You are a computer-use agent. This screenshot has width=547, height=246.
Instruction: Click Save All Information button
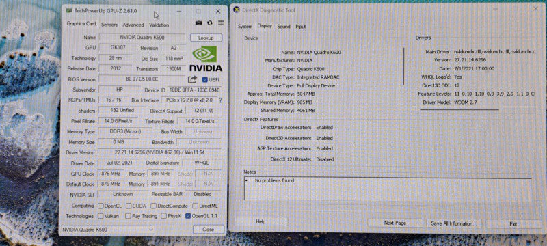tap(454, 223)
